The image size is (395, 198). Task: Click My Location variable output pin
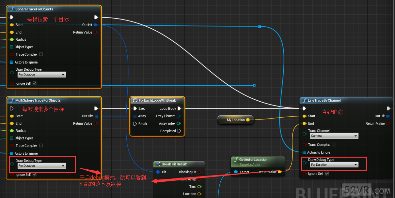pyautogui.click(x=248, y=120)
